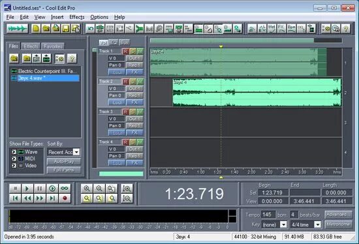The image size is (359, 244).
Task: Click Track 1 FX button
Action: coord(134,72)
